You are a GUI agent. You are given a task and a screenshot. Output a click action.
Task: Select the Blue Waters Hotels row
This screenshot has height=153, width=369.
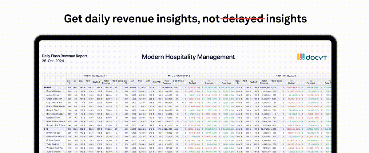[187, 121]
